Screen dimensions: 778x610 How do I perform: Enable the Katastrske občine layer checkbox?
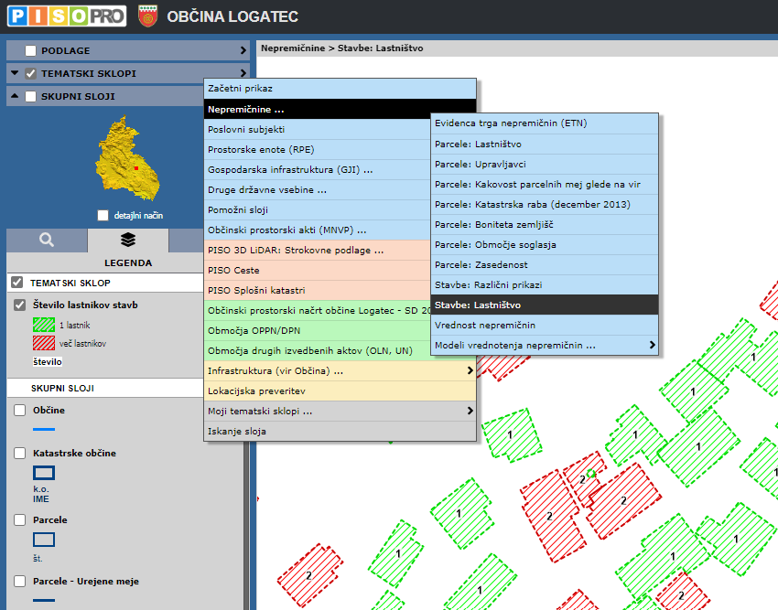(x=20, y=454)
